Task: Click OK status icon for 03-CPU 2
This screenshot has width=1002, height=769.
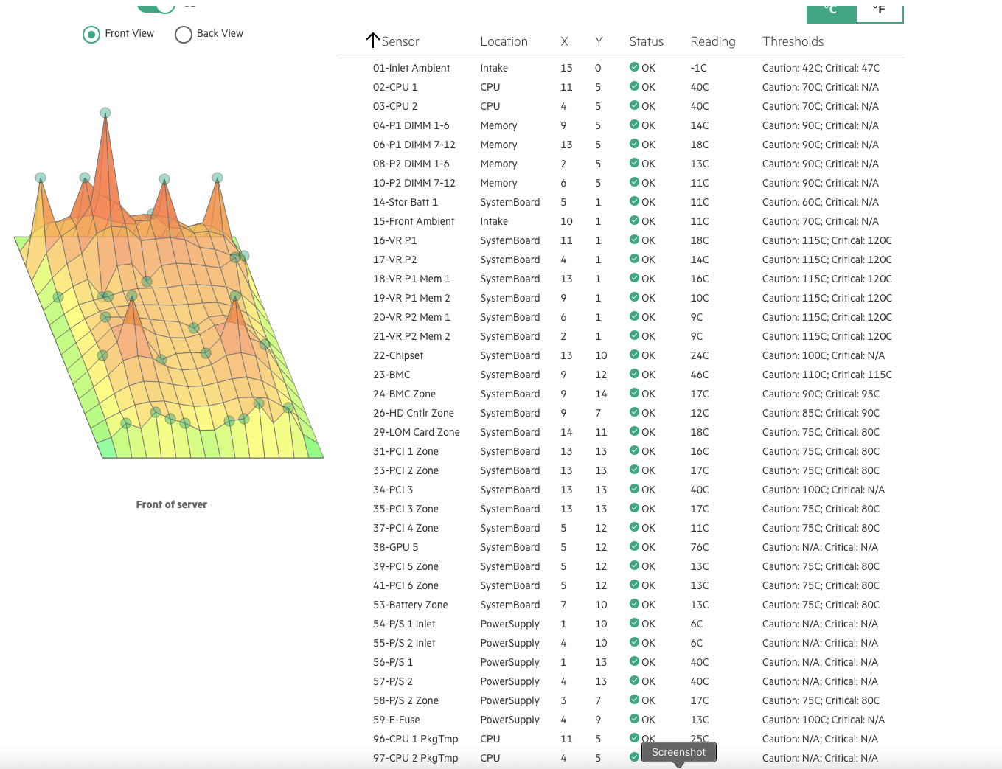Action: (x=634, y=105)
